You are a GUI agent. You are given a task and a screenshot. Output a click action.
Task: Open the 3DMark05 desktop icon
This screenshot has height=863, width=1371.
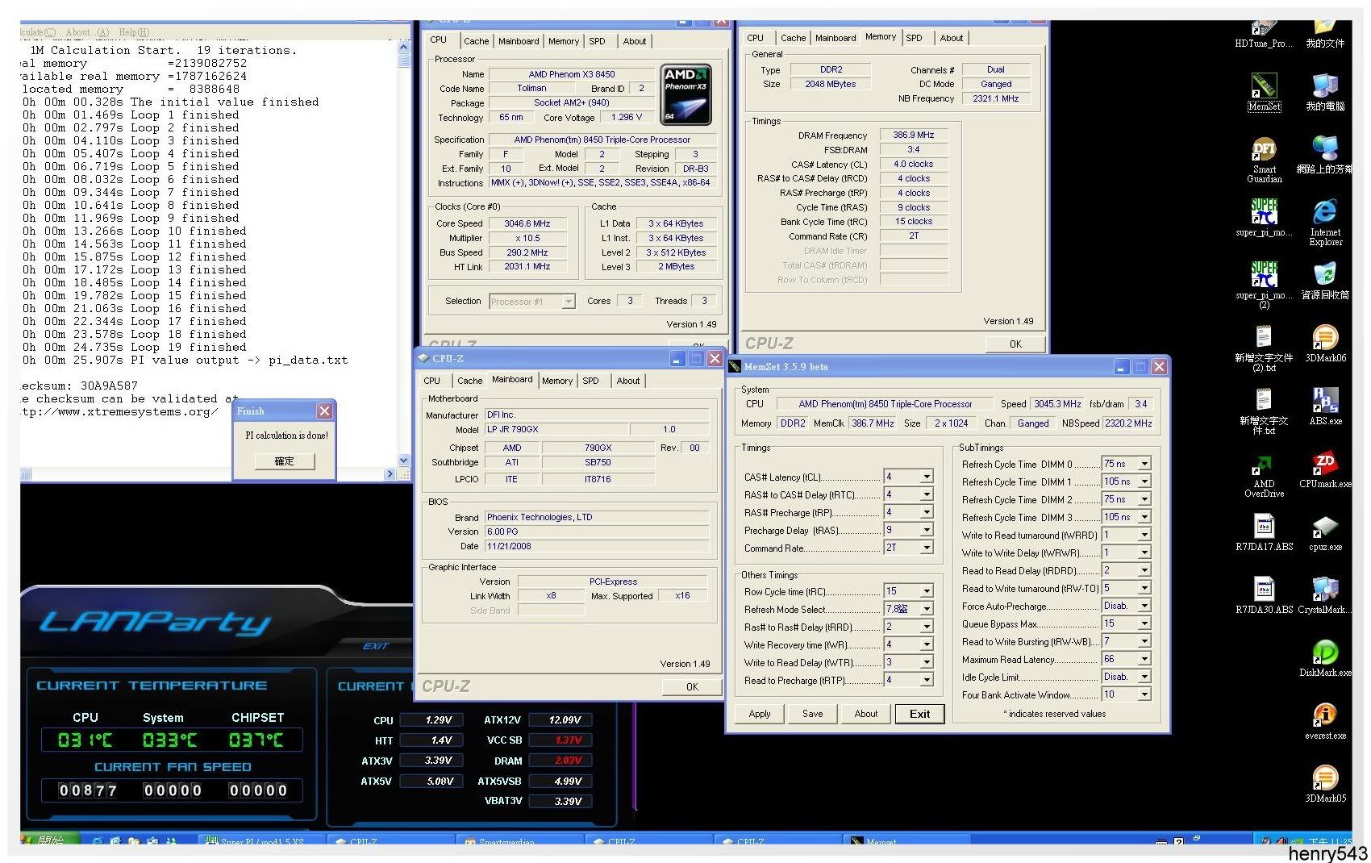coord(1325,784)
